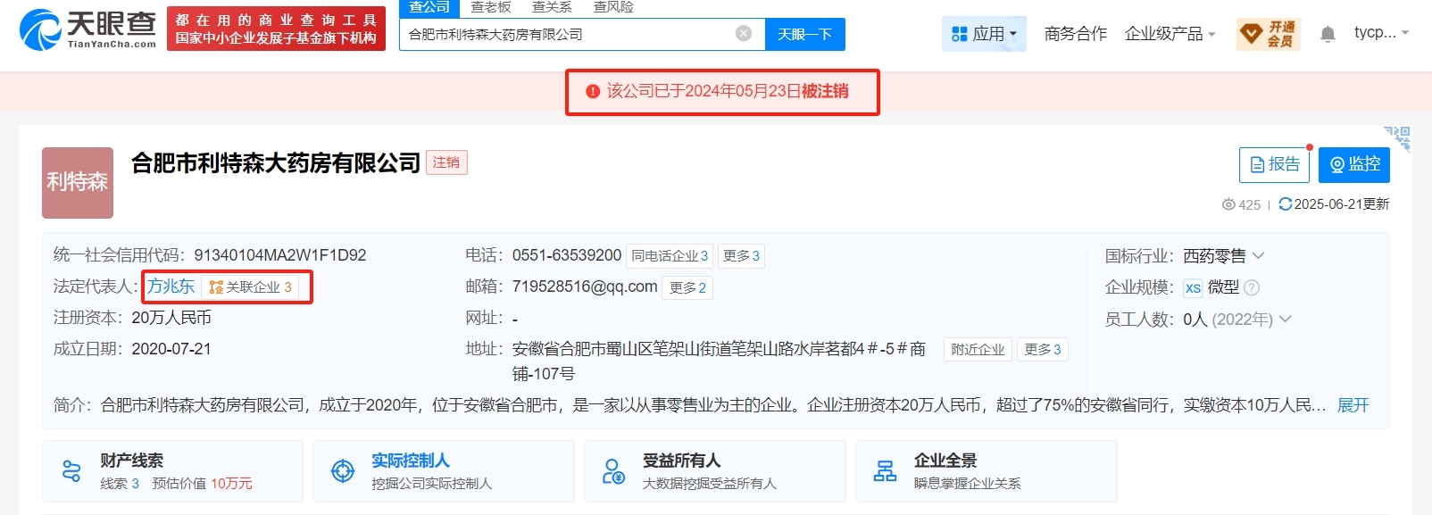The width and height of the screenshot is (1432, 515).
Task: Switch to the 查老板 tab
Action: pyautogui.click(x=491, y=7)
